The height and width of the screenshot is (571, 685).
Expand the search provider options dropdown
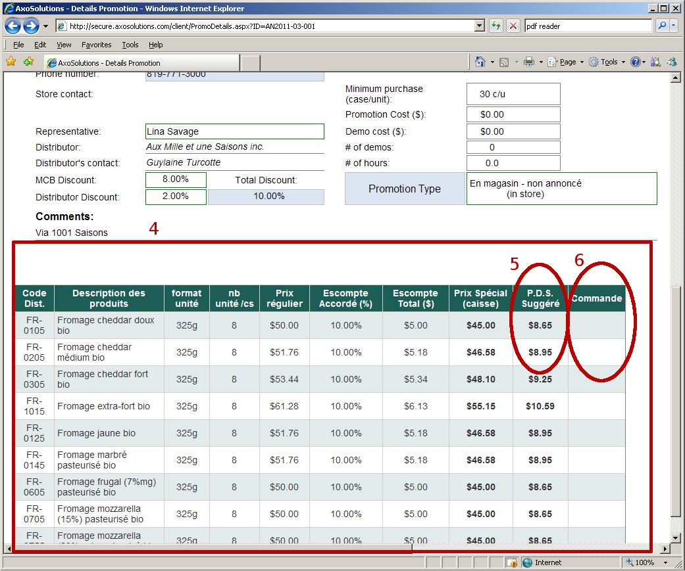pyautogui.click(x=673, y=26)
